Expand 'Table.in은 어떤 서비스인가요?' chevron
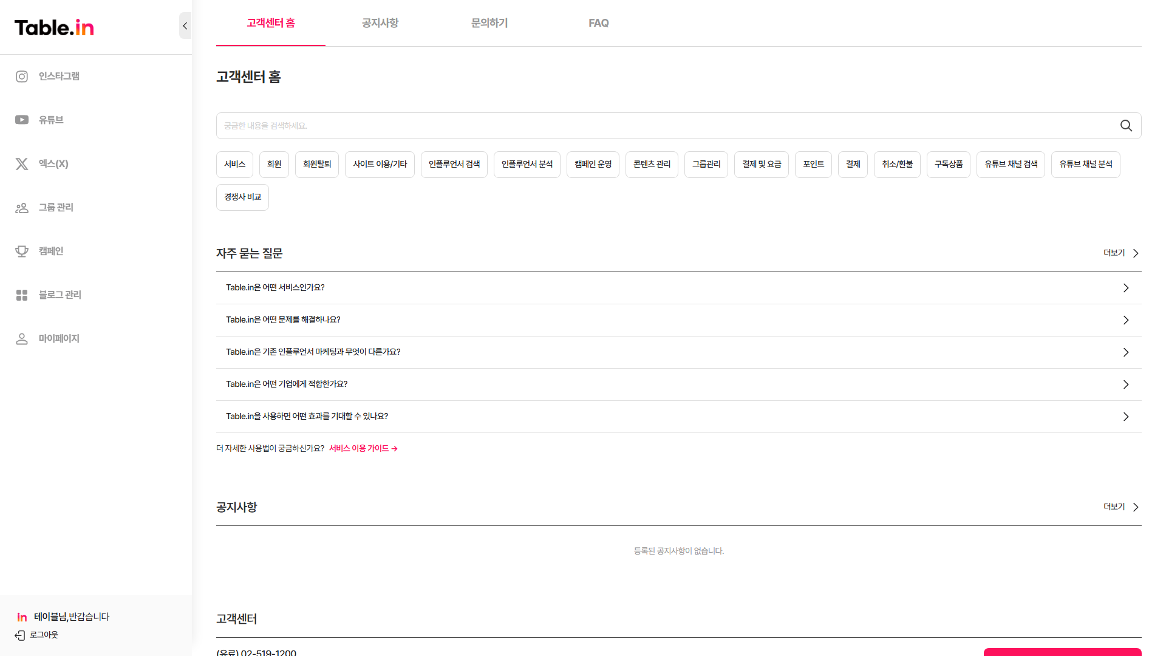This screenshot has height=656, width=1166. (x=1126, y=288)
